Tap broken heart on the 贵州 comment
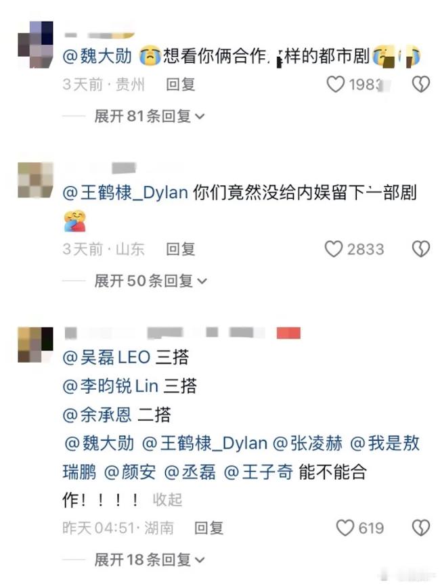 click(x=421, y=85)
